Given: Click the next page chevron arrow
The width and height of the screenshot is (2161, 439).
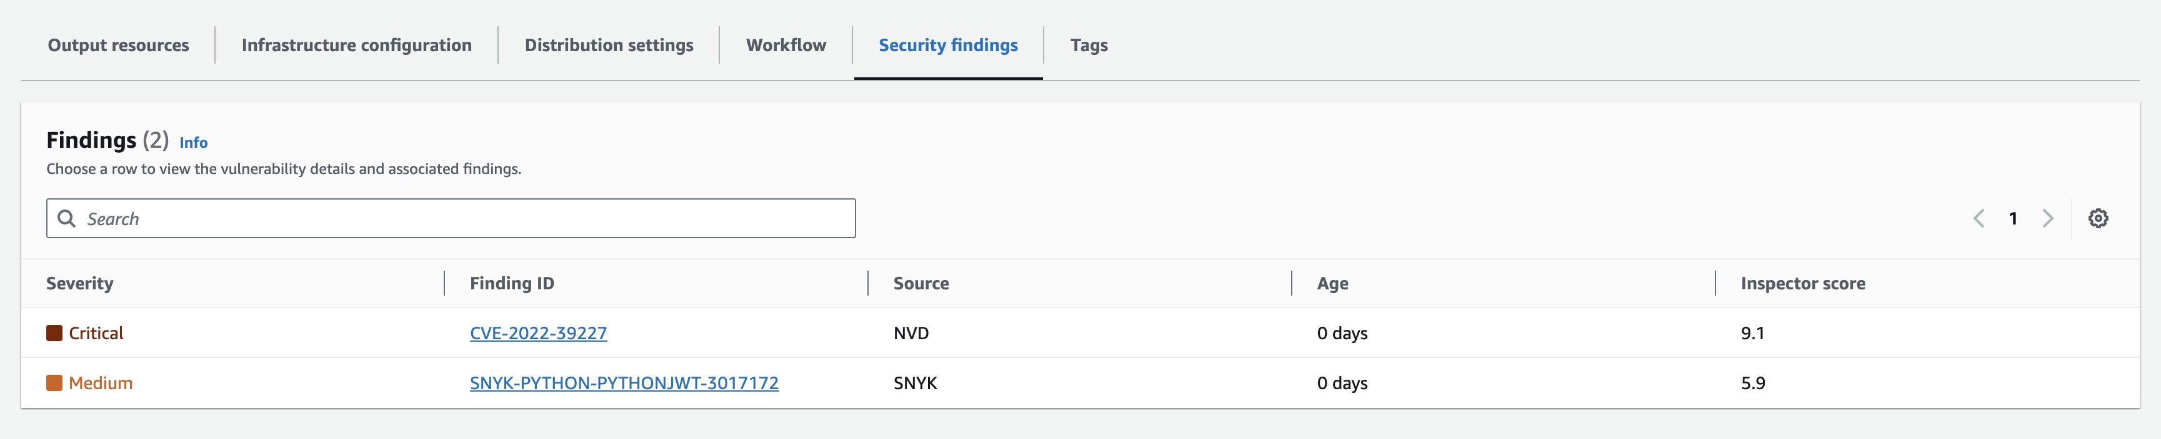Looking at the screenshot, I should coord(2048,218).
